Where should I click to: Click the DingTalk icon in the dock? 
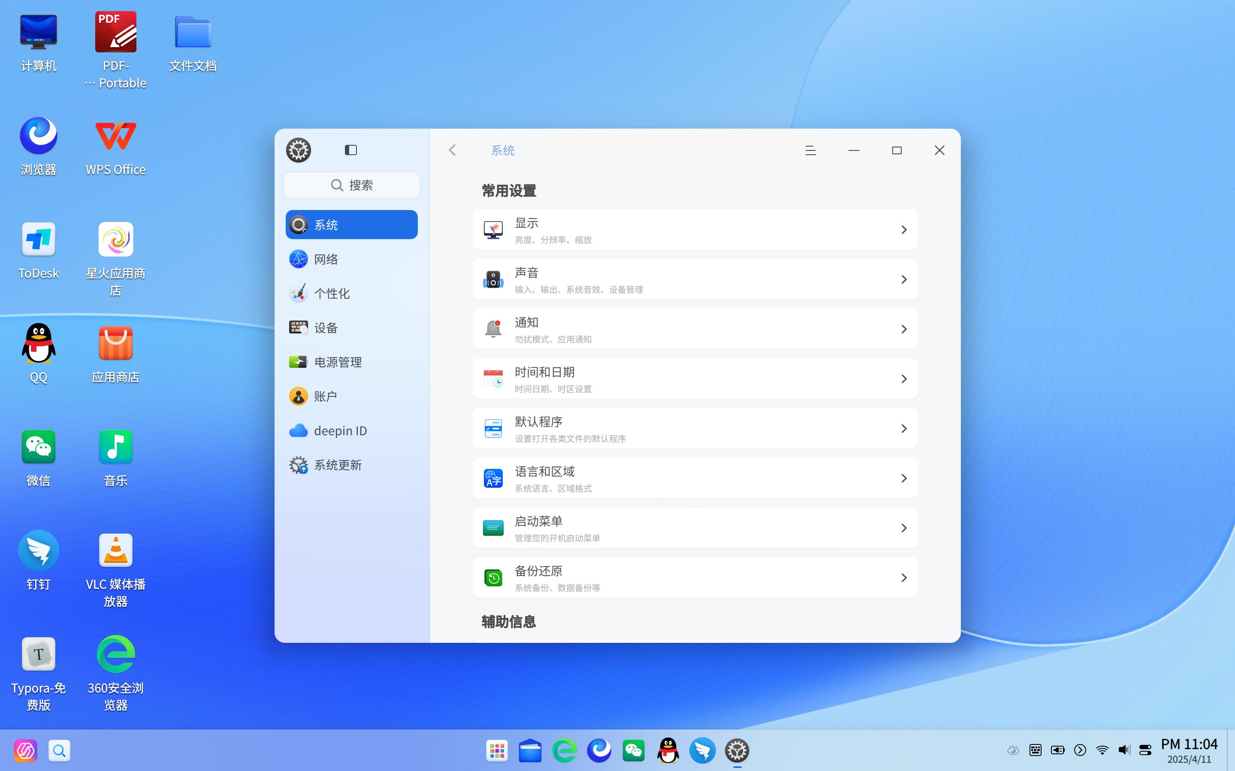coord(703,750)
